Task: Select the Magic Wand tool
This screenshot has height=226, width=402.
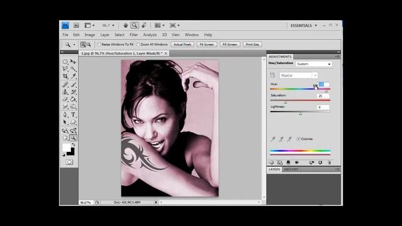Action: point(73,68)
